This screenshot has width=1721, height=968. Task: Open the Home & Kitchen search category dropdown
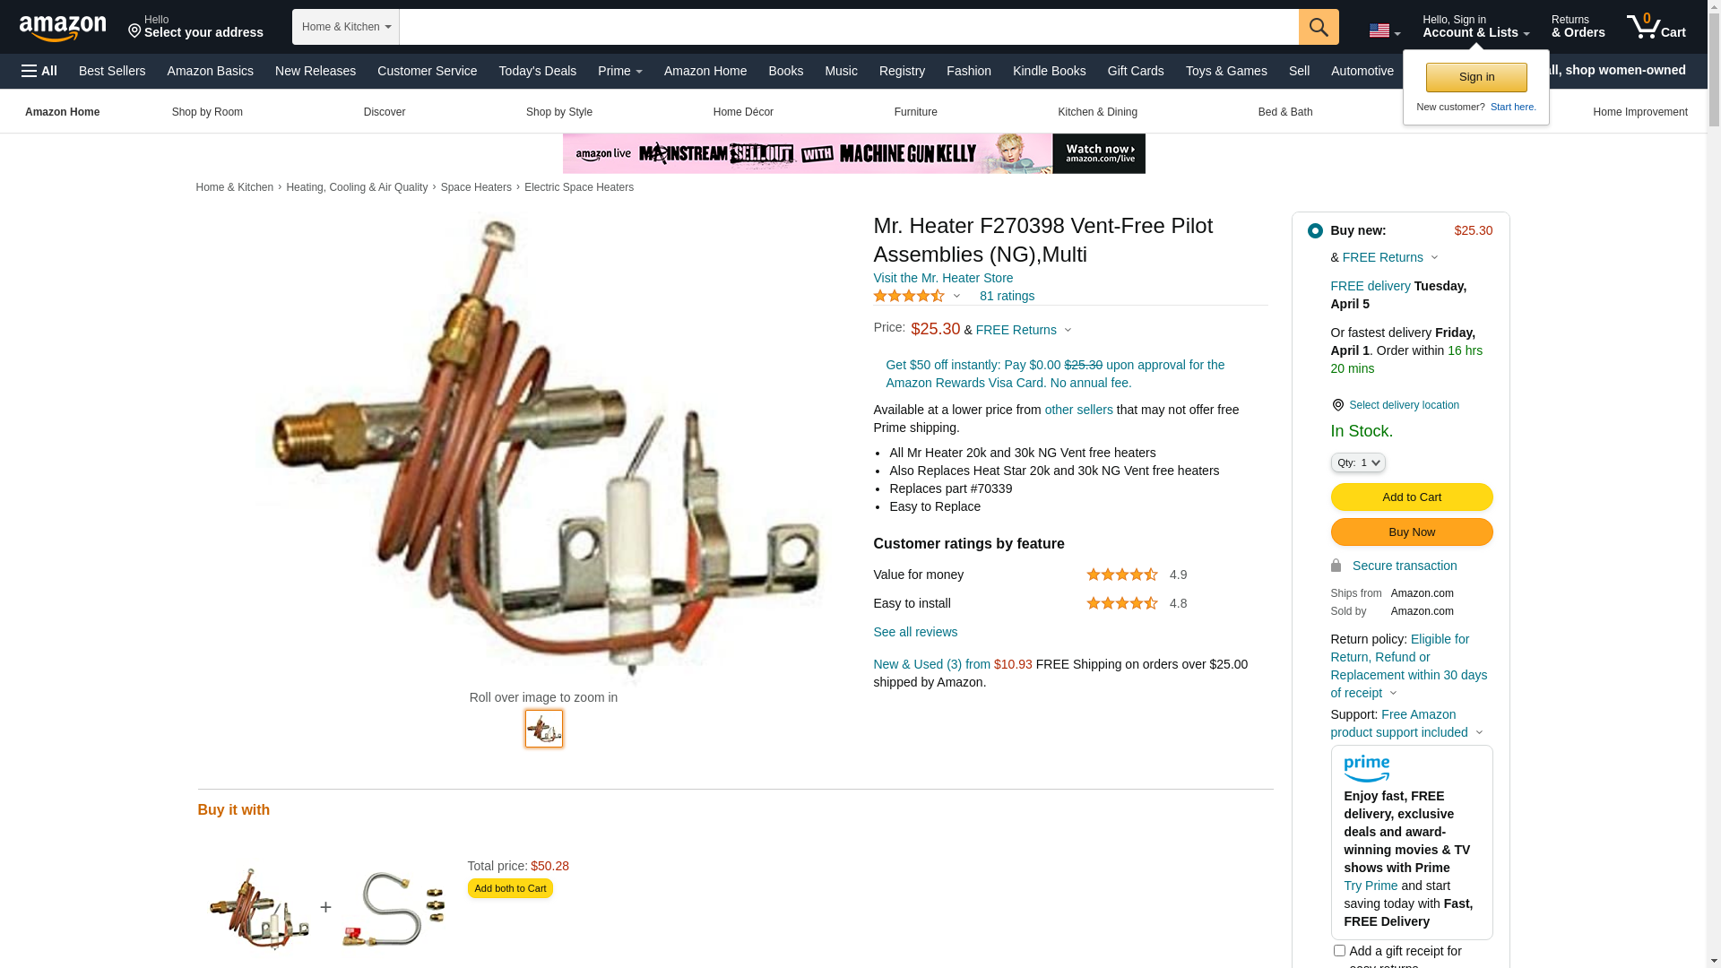tap(346, 27)
